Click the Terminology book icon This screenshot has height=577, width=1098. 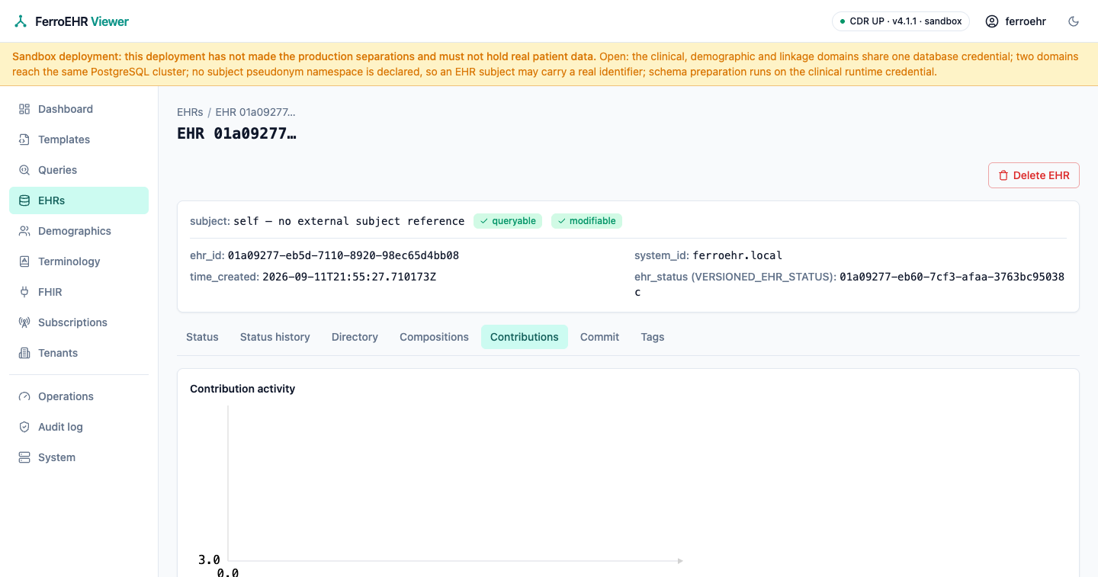pos(24,261)
